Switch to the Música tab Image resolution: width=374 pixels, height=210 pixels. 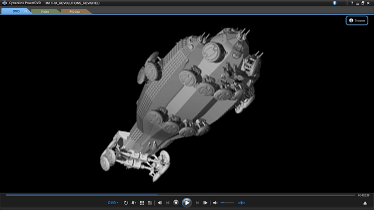pyautogui.click(x=75, y=12)
